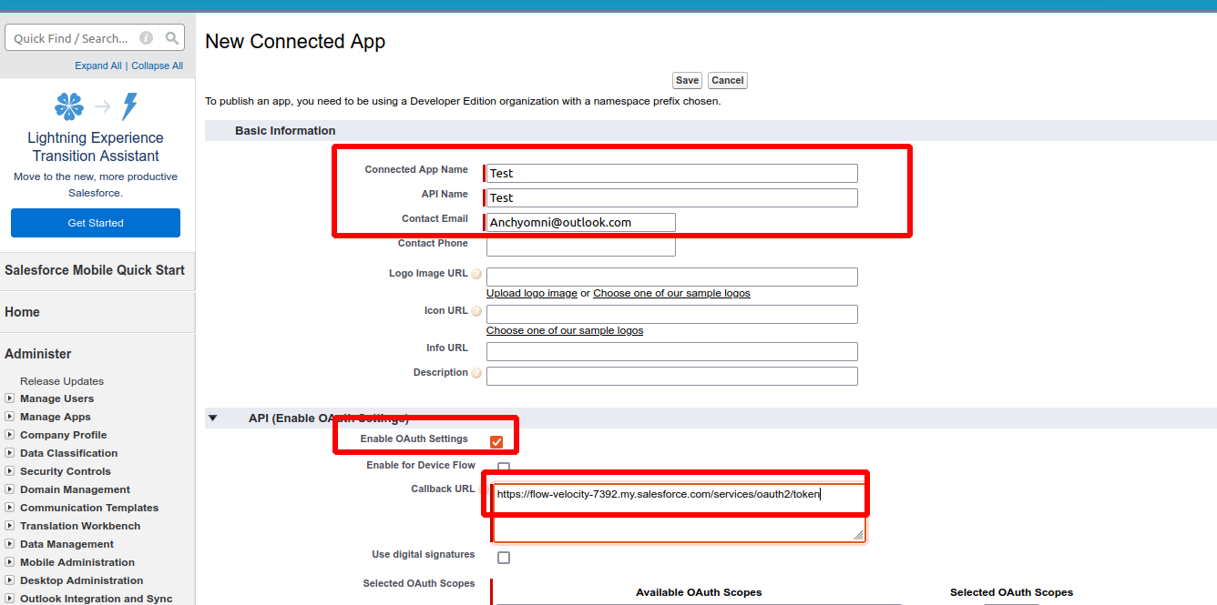Expand the Translation Workbench node

tap(9, 526)
